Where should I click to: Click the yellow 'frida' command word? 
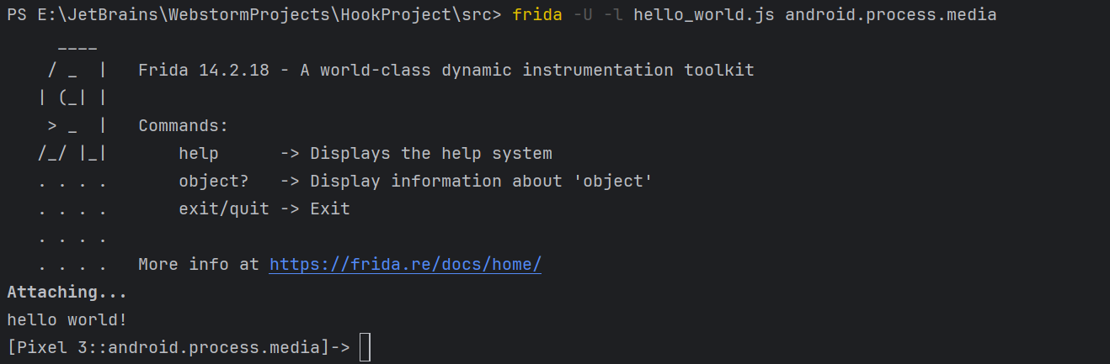[536, 15]
